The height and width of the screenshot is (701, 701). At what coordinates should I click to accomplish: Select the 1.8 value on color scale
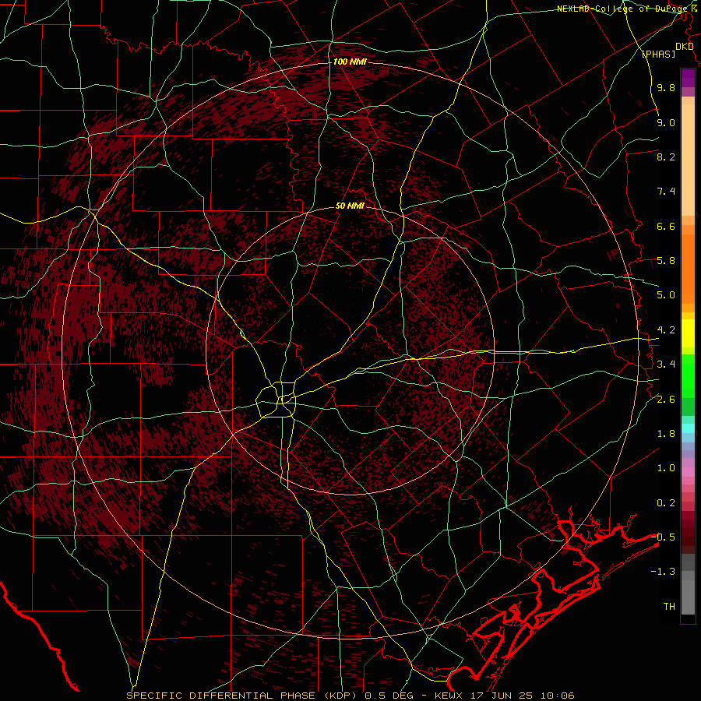[x=666, y=434]
